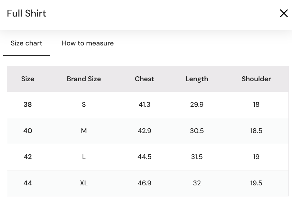Select the size 38 row label
The image size is (292, 199).
point(28,105)
